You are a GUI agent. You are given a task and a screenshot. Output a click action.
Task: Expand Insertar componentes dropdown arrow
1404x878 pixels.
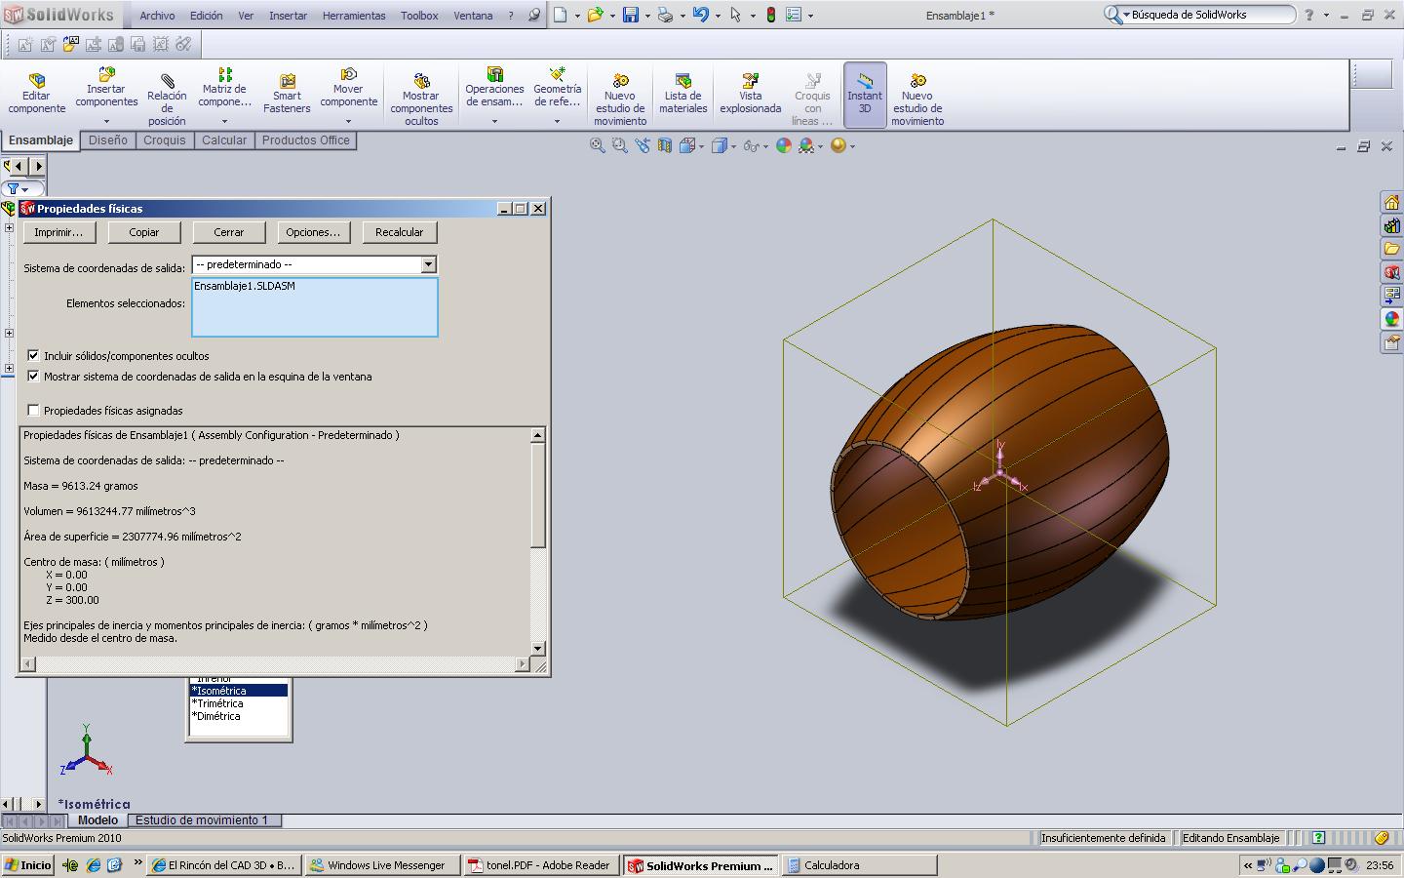point(106,122)
